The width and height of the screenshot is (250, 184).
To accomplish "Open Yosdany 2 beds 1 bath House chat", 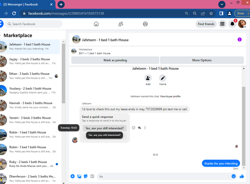I will click(30, 90).
